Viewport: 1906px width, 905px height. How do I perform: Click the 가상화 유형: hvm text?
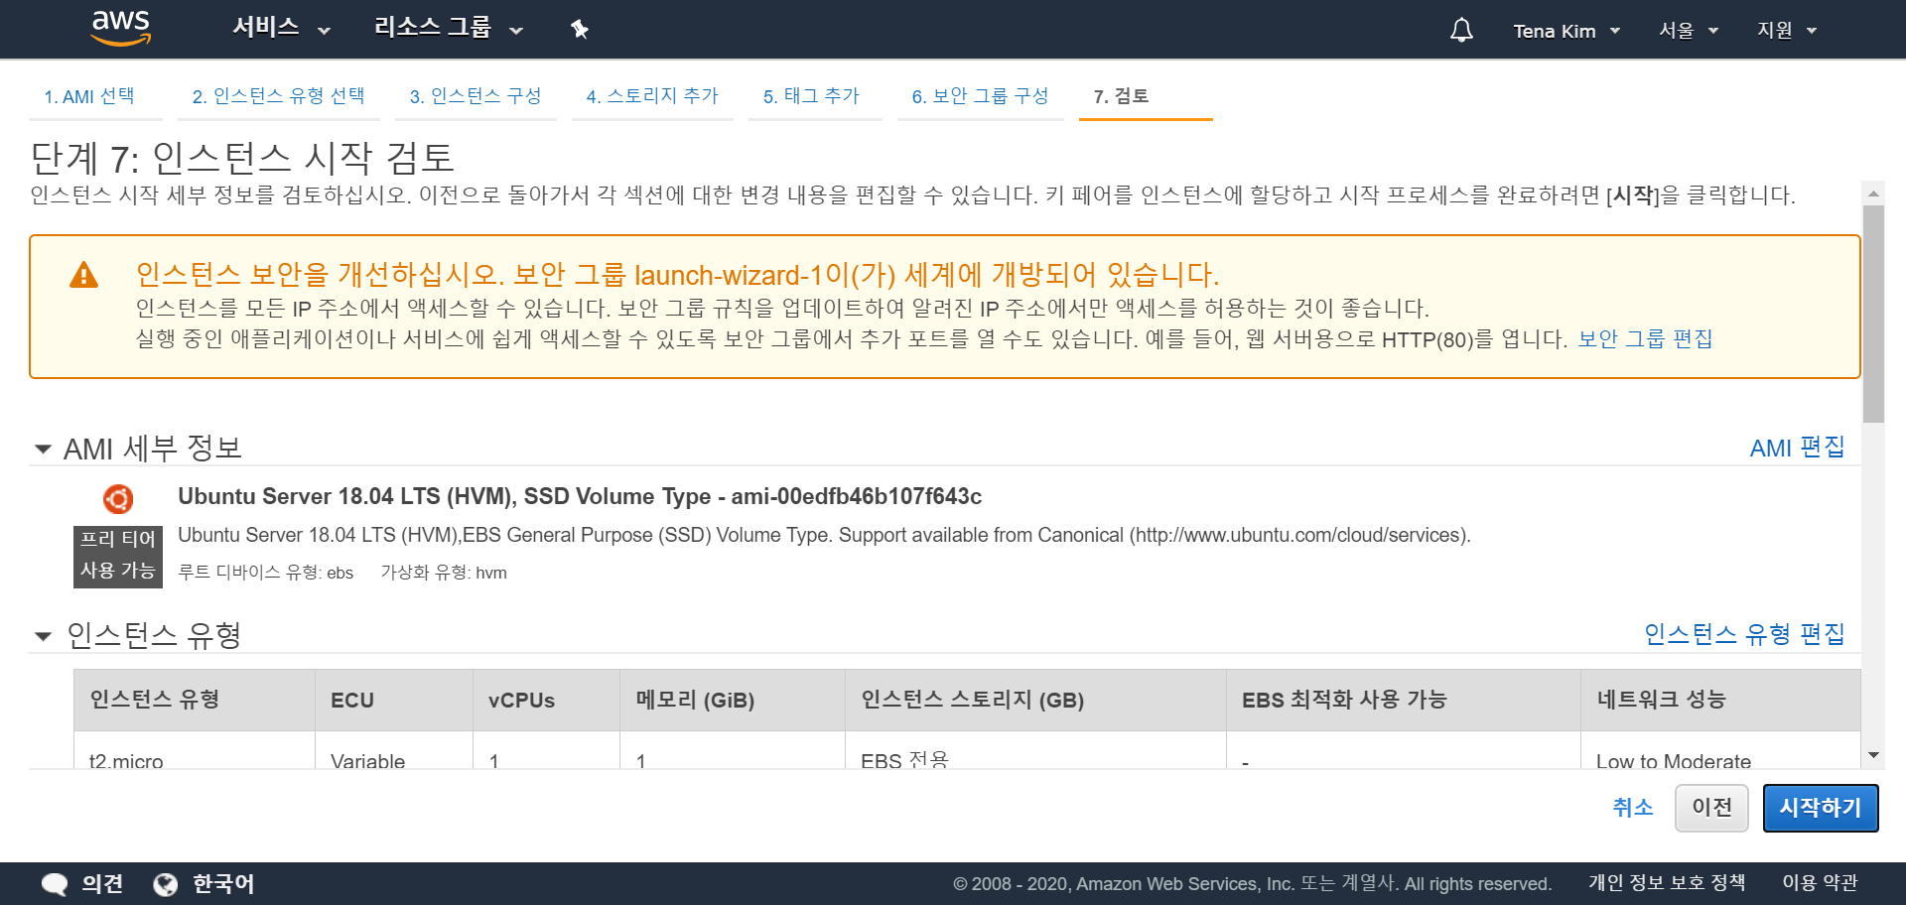(444, 573)
